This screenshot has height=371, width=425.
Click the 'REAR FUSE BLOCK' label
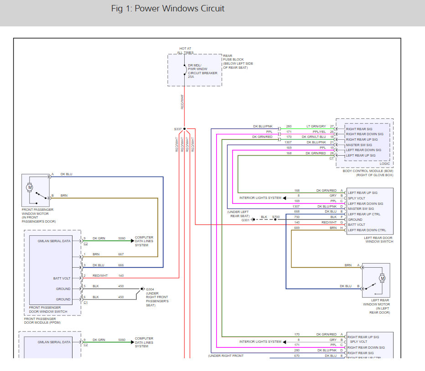point(233,57)
